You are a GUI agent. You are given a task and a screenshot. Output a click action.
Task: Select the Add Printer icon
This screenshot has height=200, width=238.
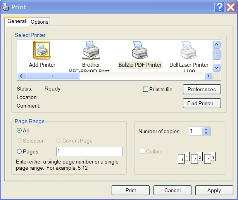coord(42,50)
